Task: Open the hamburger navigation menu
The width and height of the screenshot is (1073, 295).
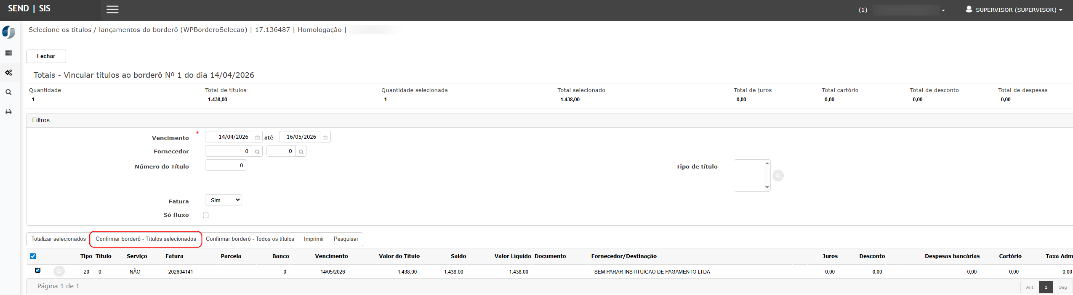Action: coord(112,10)
